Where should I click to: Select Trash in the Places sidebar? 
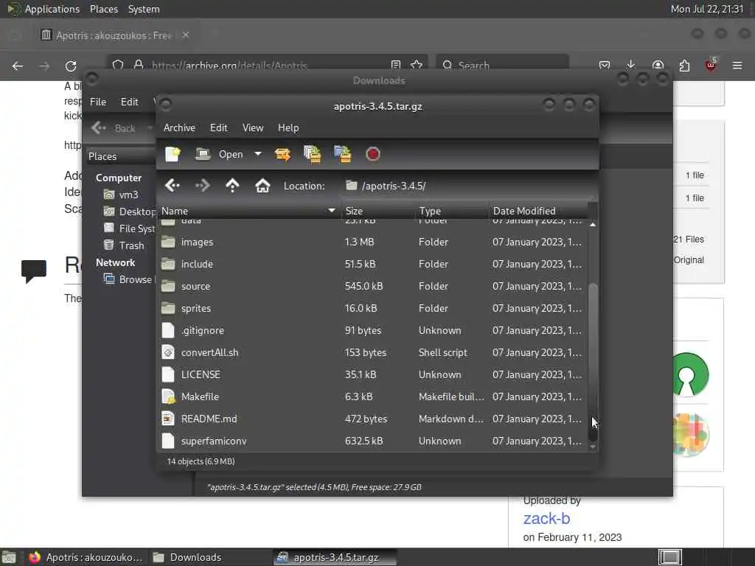tap(124, 245)
